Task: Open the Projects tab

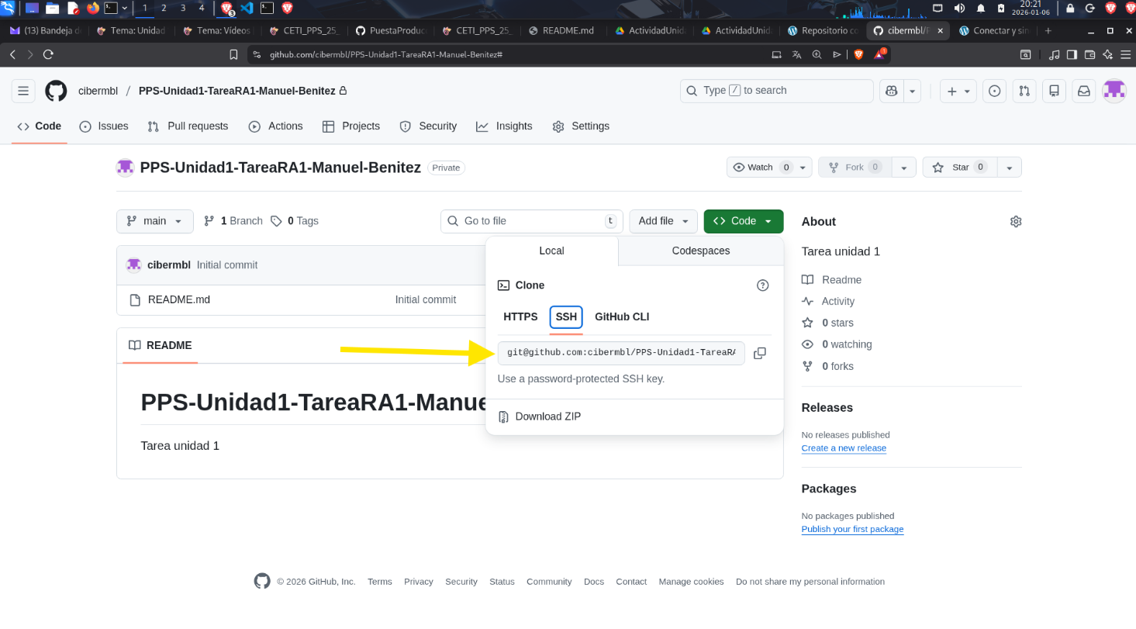Action: coord(351,126)
